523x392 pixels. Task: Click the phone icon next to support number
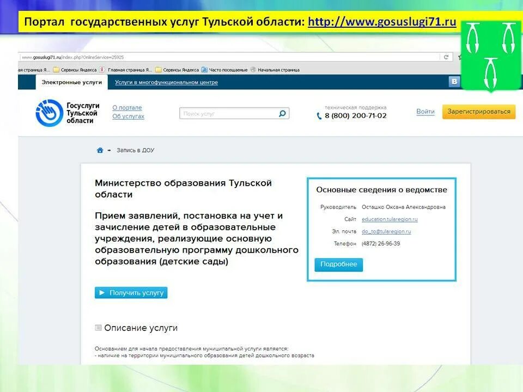(318, 115)
